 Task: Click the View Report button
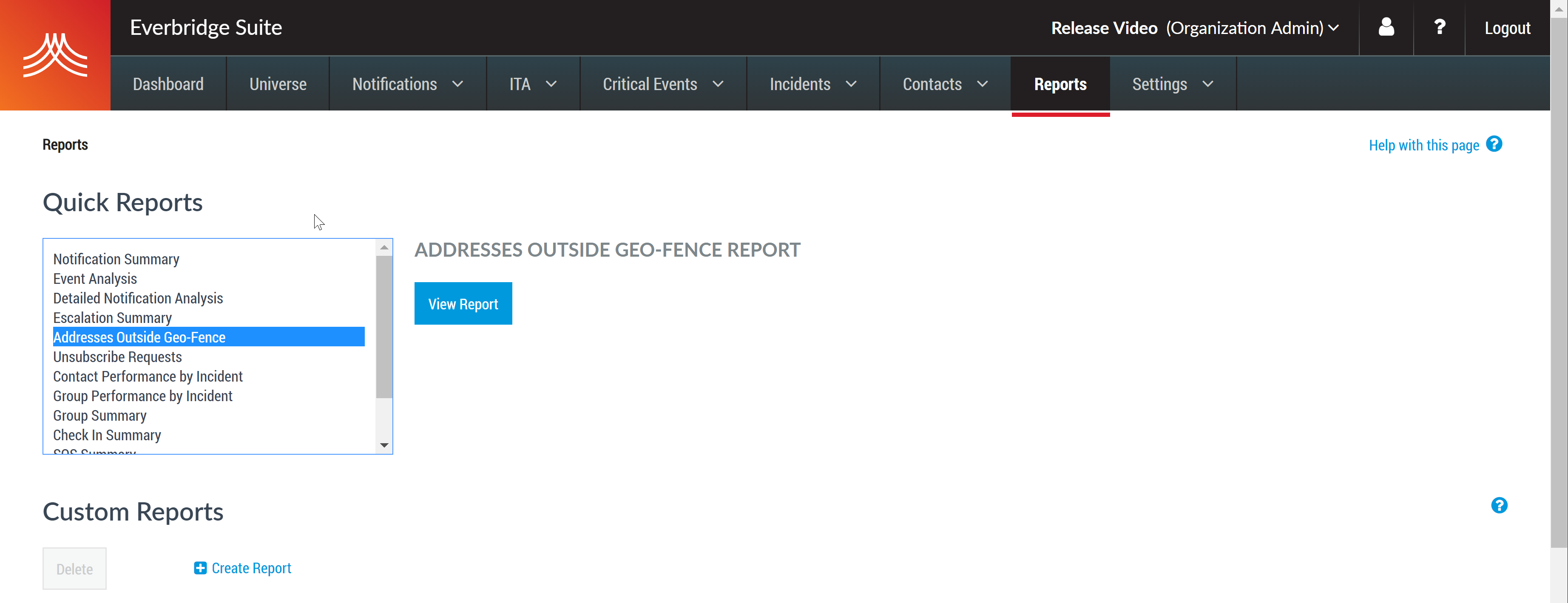(x=463, y=303)
